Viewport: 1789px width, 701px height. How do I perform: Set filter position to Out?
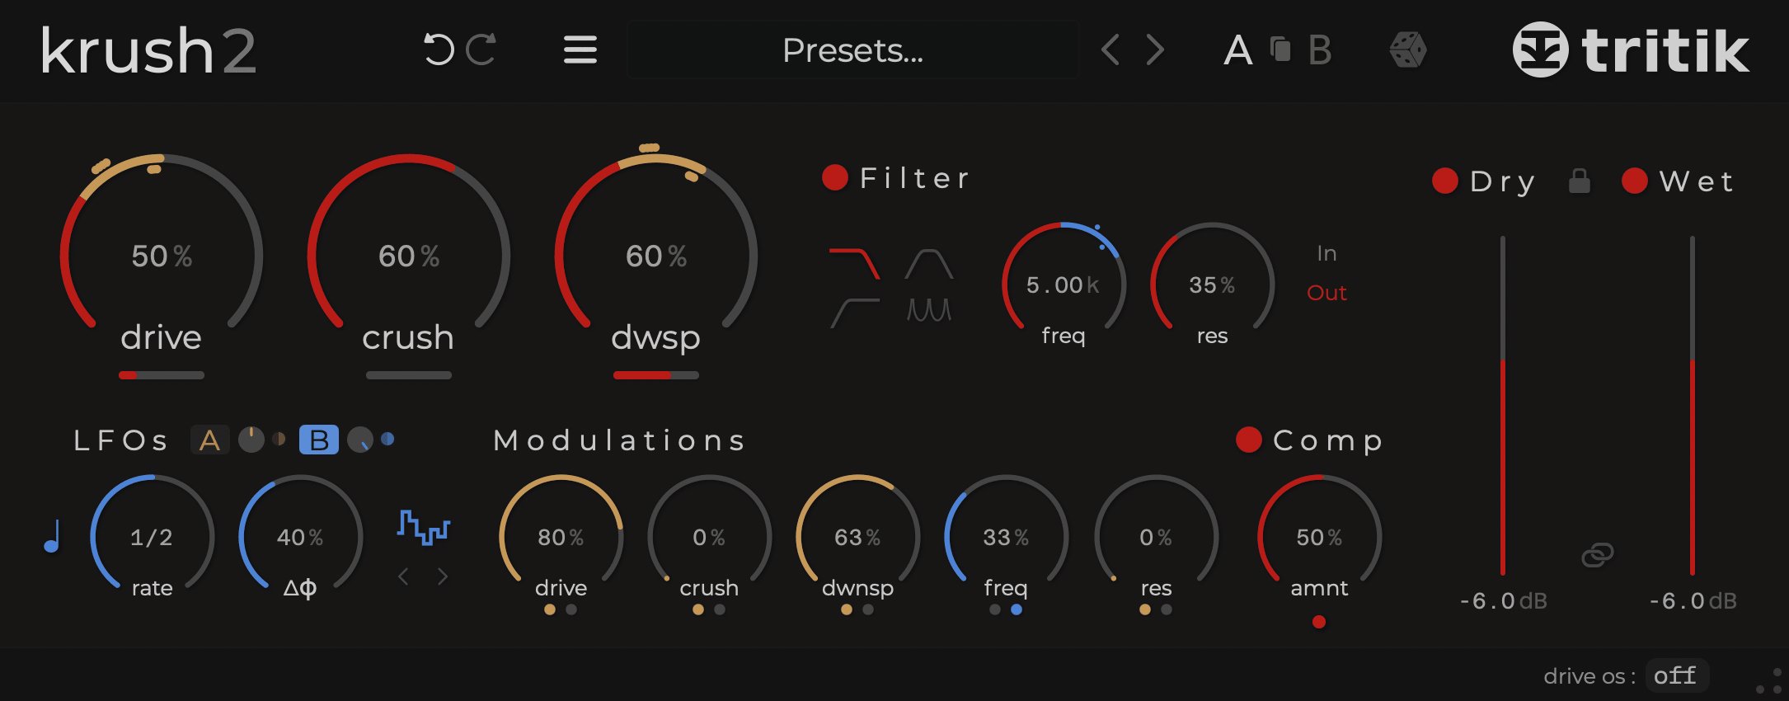1326,293
